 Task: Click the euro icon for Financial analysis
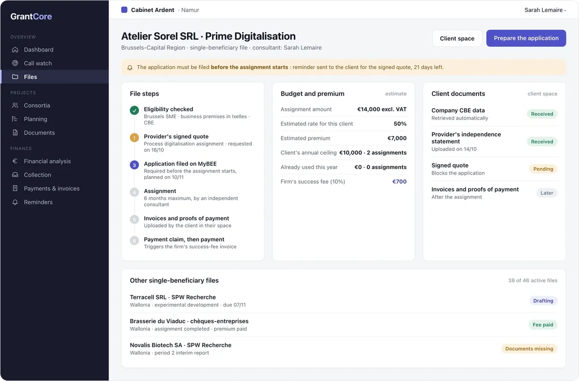15,161
